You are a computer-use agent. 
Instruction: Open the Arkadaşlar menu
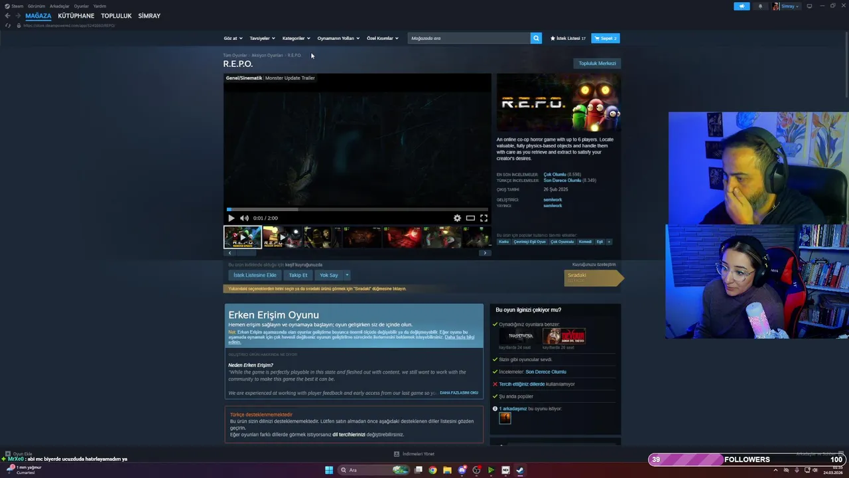click(60, 6)
